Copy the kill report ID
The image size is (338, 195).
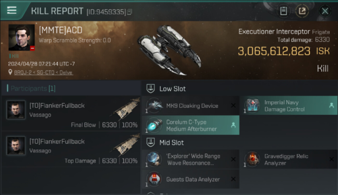coord(129,12)
